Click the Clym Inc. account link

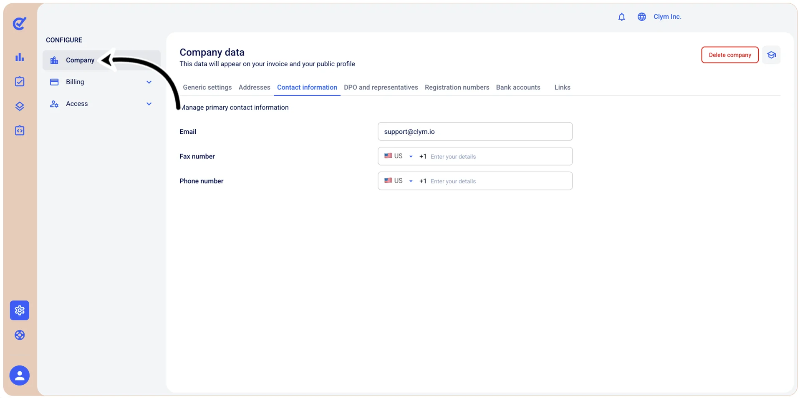click(667, 17)
